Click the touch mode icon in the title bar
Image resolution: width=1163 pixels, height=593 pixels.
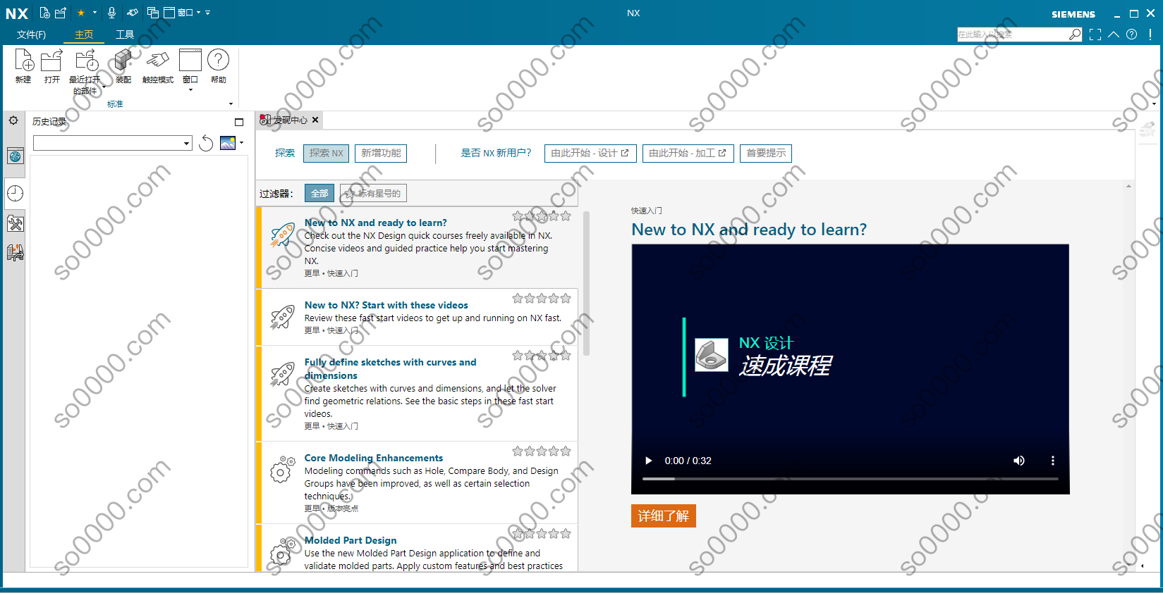coord(133,13)
